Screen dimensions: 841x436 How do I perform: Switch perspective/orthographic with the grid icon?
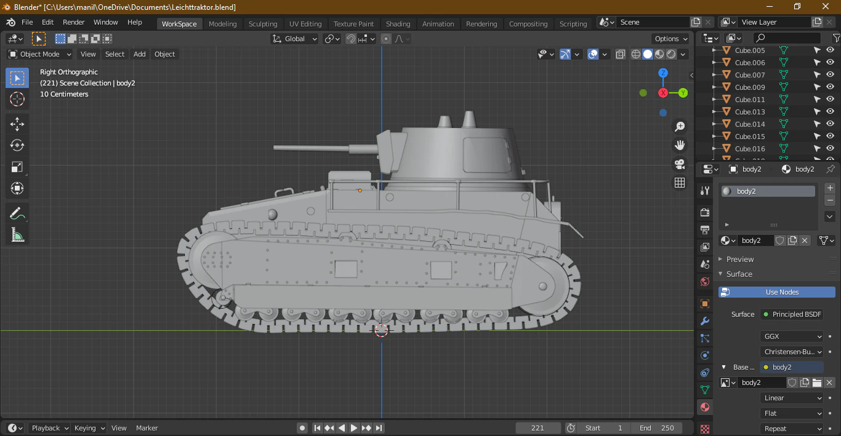(x=680, y=183)
